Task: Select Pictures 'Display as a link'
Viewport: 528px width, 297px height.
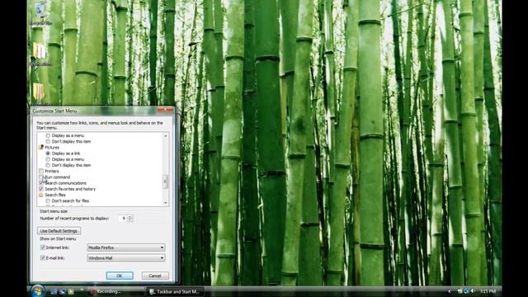Action: (48, 153)
